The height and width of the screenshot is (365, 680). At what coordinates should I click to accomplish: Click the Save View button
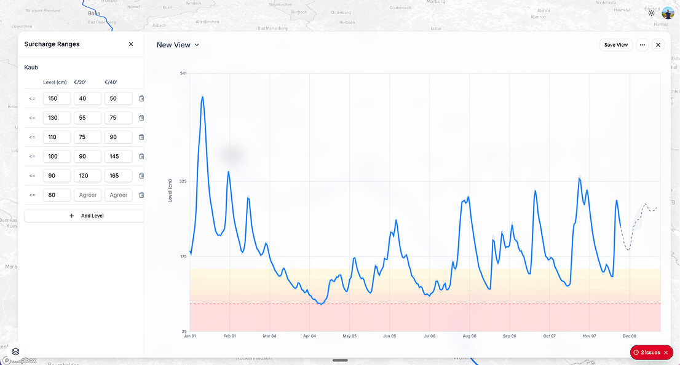pyautogui.click(x=616, y=44)
